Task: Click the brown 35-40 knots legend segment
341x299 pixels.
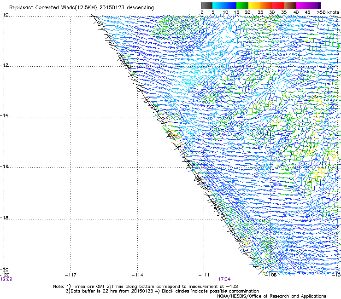Action: [x=290, y=6]
